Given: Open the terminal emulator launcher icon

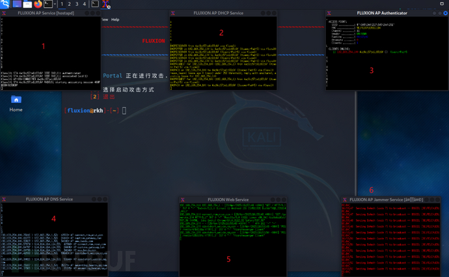Looking at the screenshot, I should pyautogui.click(x=48, y=4).
